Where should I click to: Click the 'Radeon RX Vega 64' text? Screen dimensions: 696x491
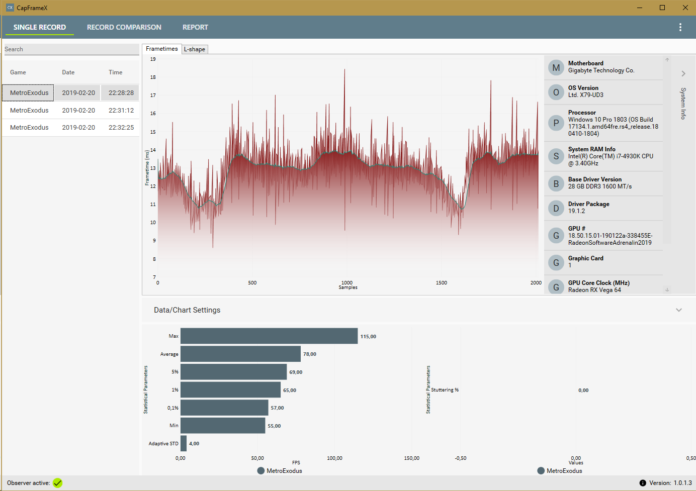point(594,290)
